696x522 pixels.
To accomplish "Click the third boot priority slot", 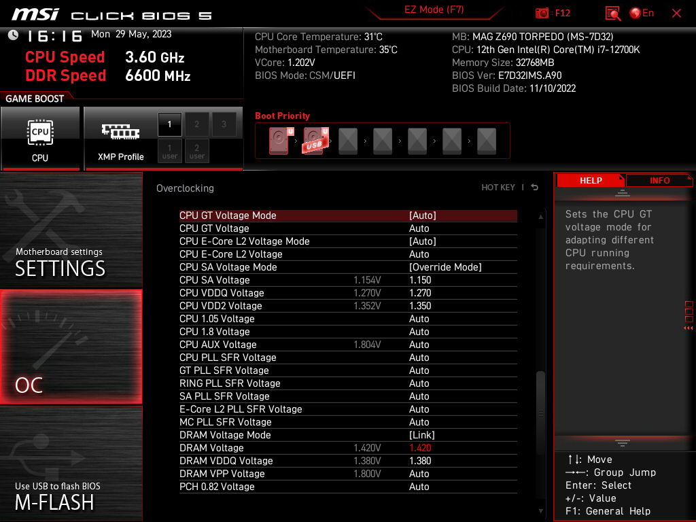I will point(348,141).
